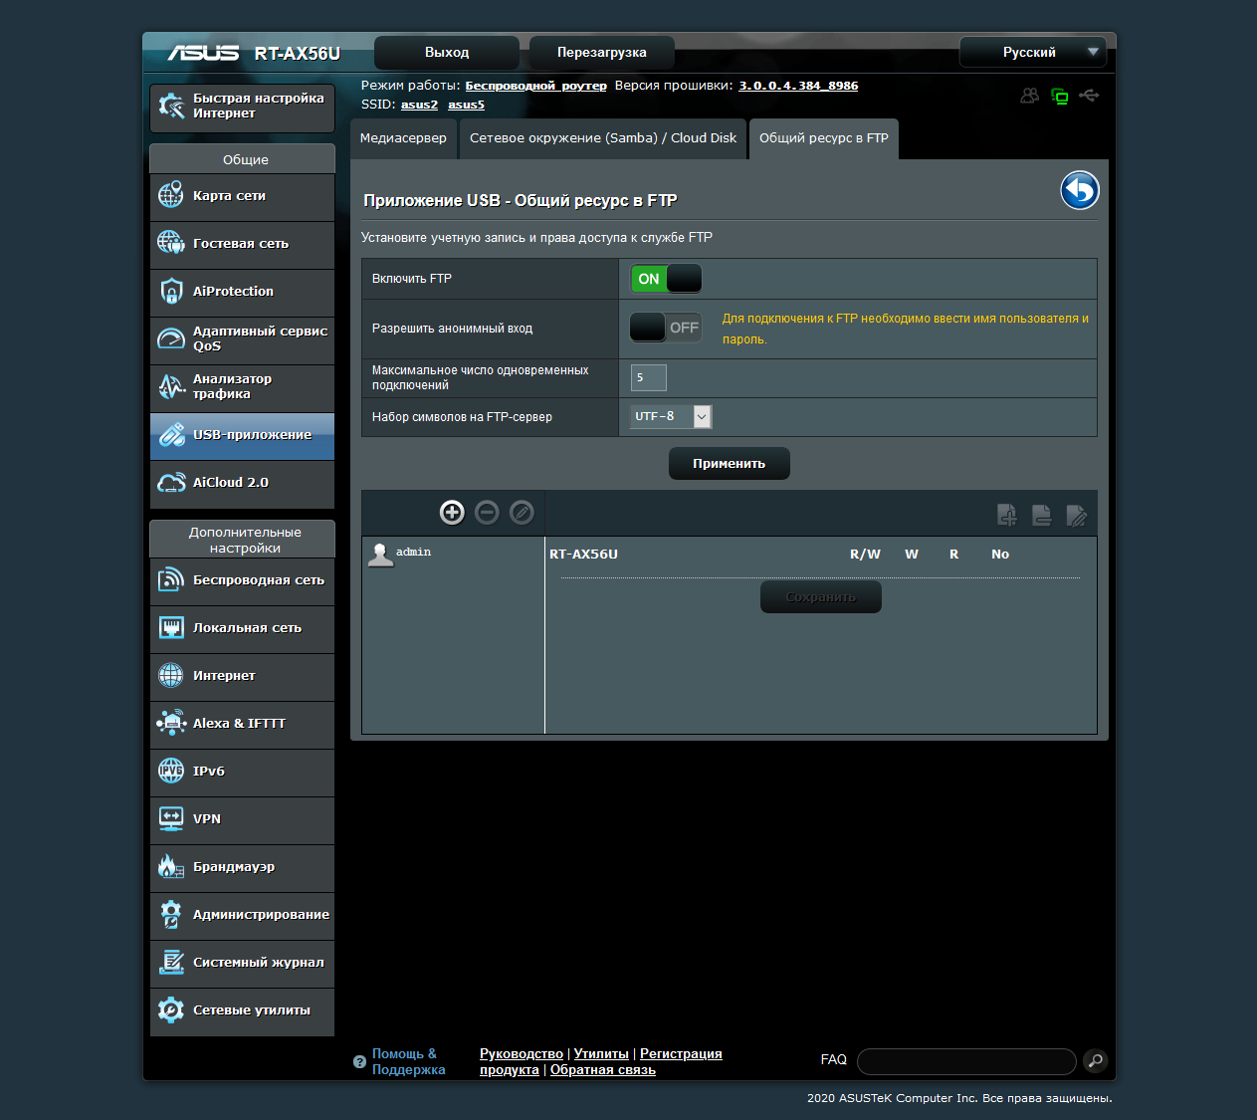This screenshot has height=1120, width=1257.
Task: Click the rename folder icon
Action: point(1077,515)
